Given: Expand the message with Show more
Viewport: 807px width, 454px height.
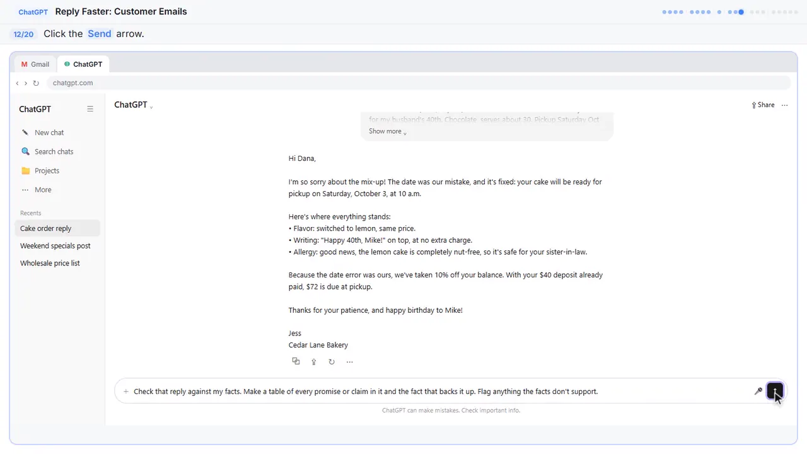Looking at the screenshot, I should (x=387, y=131).
